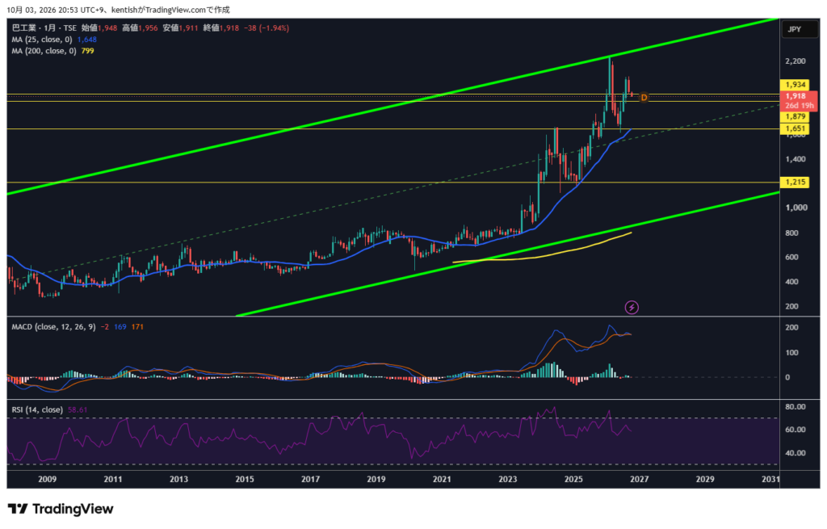Click the RSI value 58.61
Screen dimensions: 827x529
(x=78, y=409)
